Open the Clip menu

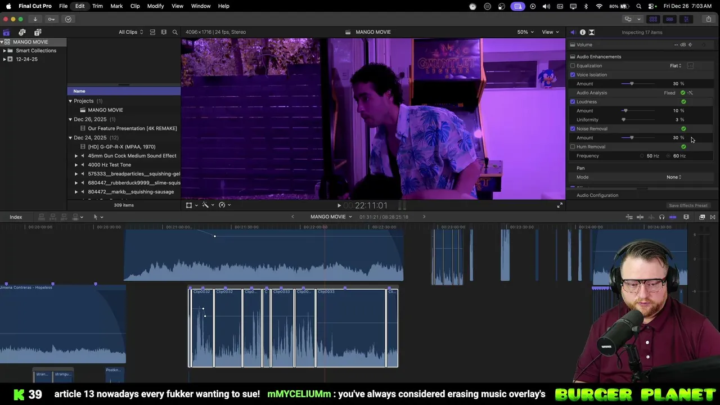(x=135, y=6)
